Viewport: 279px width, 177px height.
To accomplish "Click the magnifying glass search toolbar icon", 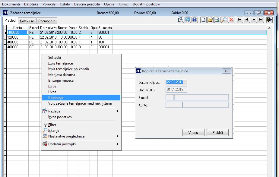I will click(224, 20).
